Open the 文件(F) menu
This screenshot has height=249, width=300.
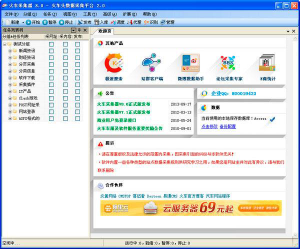(11, 14)
